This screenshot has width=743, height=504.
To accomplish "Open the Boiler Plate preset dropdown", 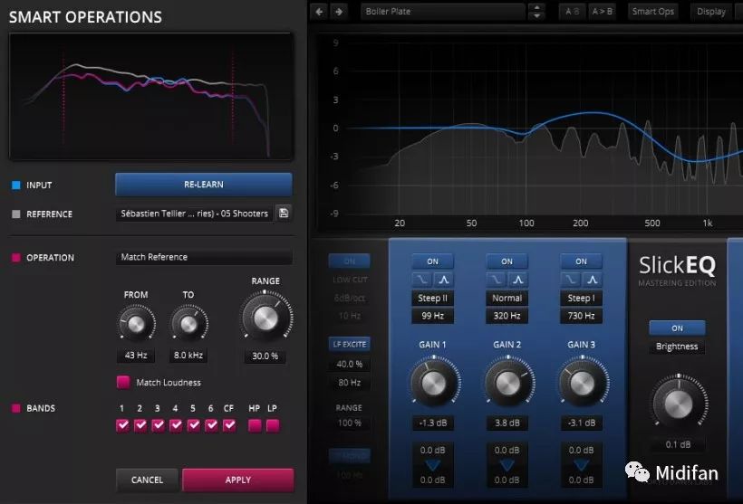I will point(443,12).
